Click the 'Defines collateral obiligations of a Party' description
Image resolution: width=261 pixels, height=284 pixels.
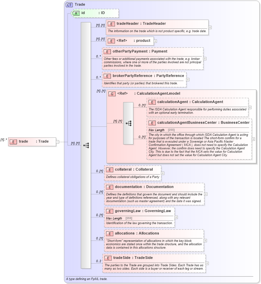click(133, 177)
